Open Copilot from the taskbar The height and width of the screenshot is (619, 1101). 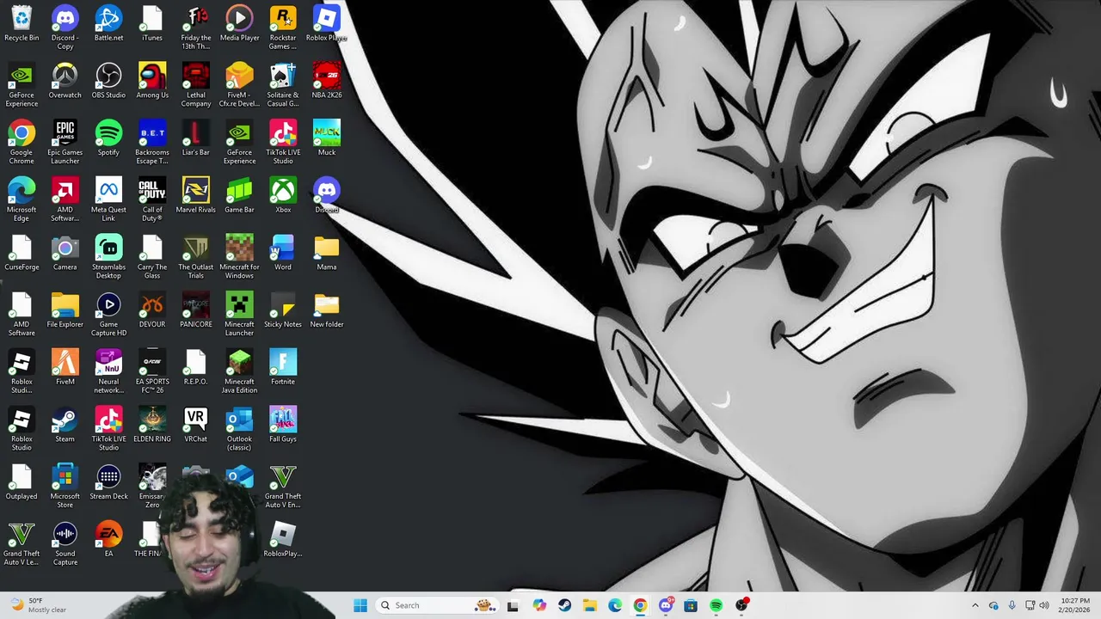pyautogui.click(x=539, y=605)
